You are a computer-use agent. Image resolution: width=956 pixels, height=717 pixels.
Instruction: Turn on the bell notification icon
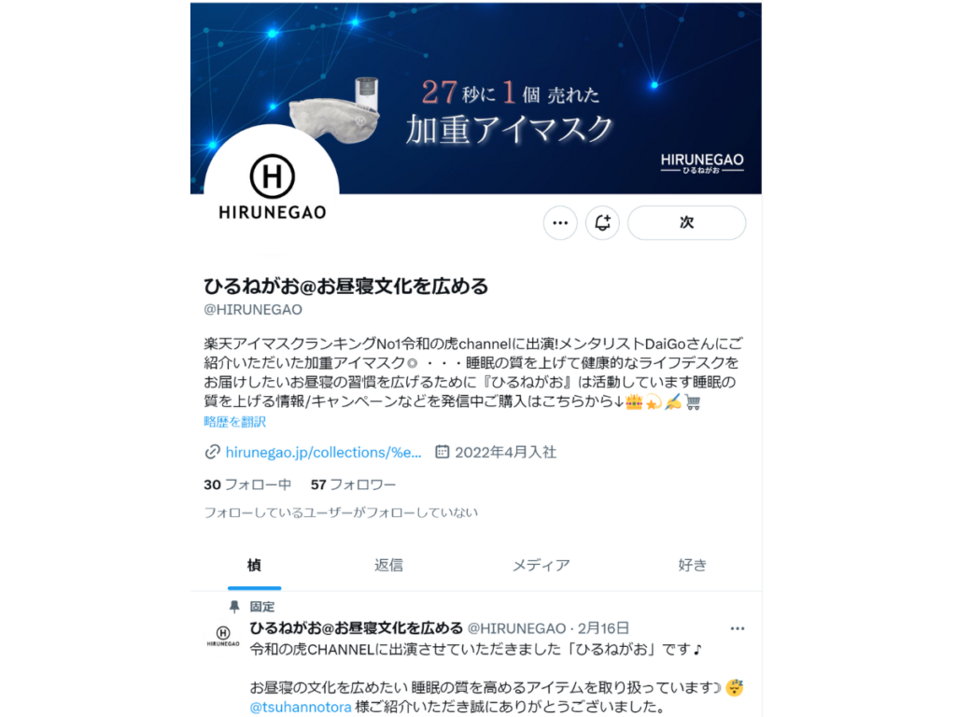pyautogui.click(x=602, y=223)
